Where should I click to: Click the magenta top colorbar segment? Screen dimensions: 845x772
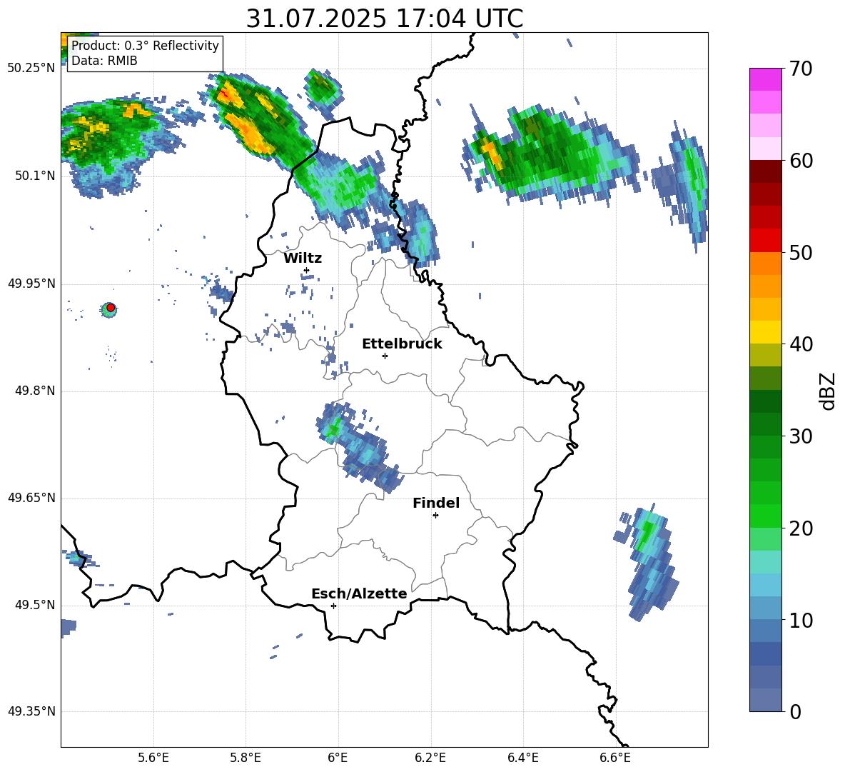point(765,79)
